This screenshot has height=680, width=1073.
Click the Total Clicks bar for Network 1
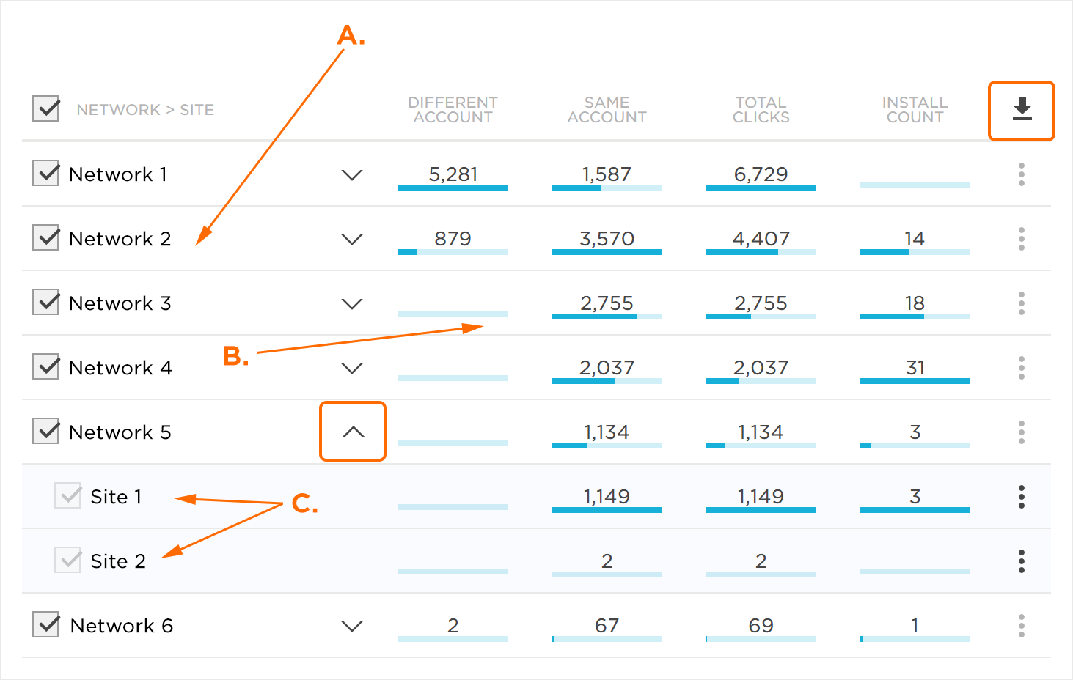(x=761, y=188)
